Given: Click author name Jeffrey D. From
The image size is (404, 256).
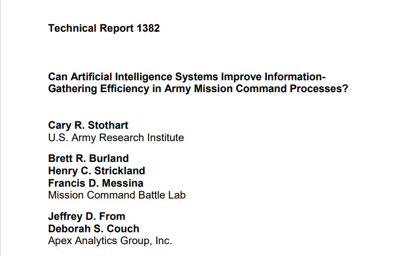Looking at the screenshot, I should pyautogui.click(x=87, y=216).
